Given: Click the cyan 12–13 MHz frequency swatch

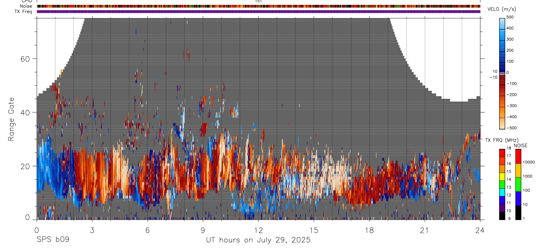Looking at the screenshot, I should tap(502, 191).
